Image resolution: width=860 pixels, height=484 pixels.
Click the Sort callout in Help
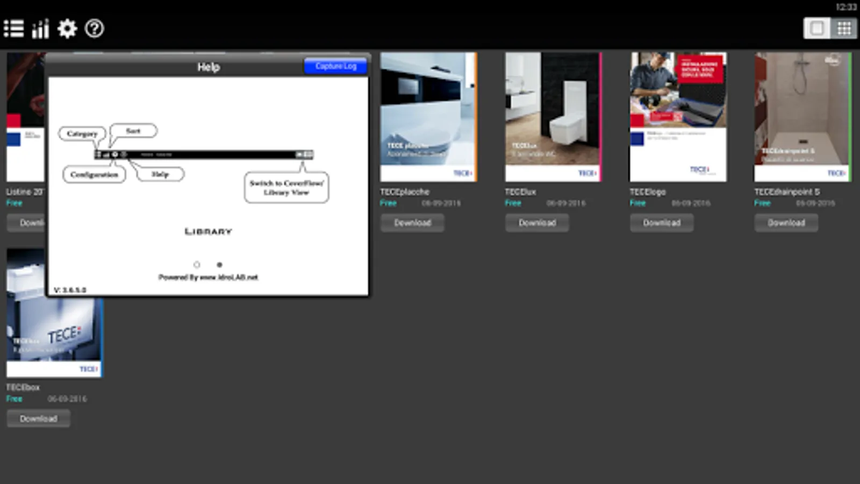click(133, 131)
